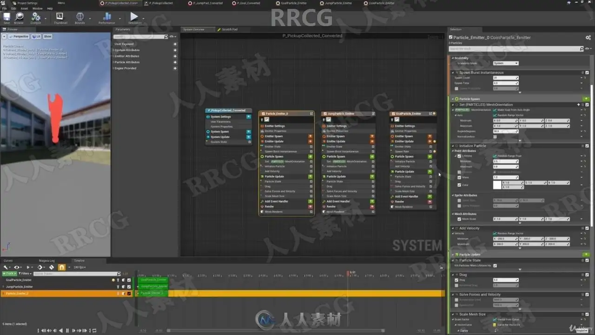Screen dimensions: 595x335
Task: Toggle the timeline snapping magnet icon
Action: pos(62,268)
